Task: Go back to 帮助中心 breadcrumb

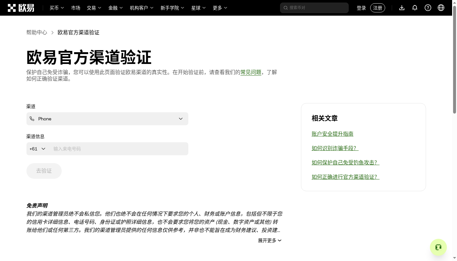Action: pyautogui.click(x=37, y=32)
